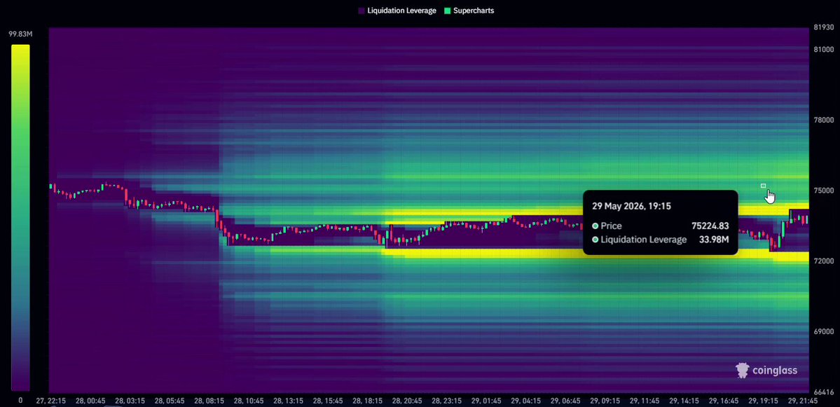
Task: Click the tooltip Liquidation Leverage value 33.98M
Action: click(714, 240)
